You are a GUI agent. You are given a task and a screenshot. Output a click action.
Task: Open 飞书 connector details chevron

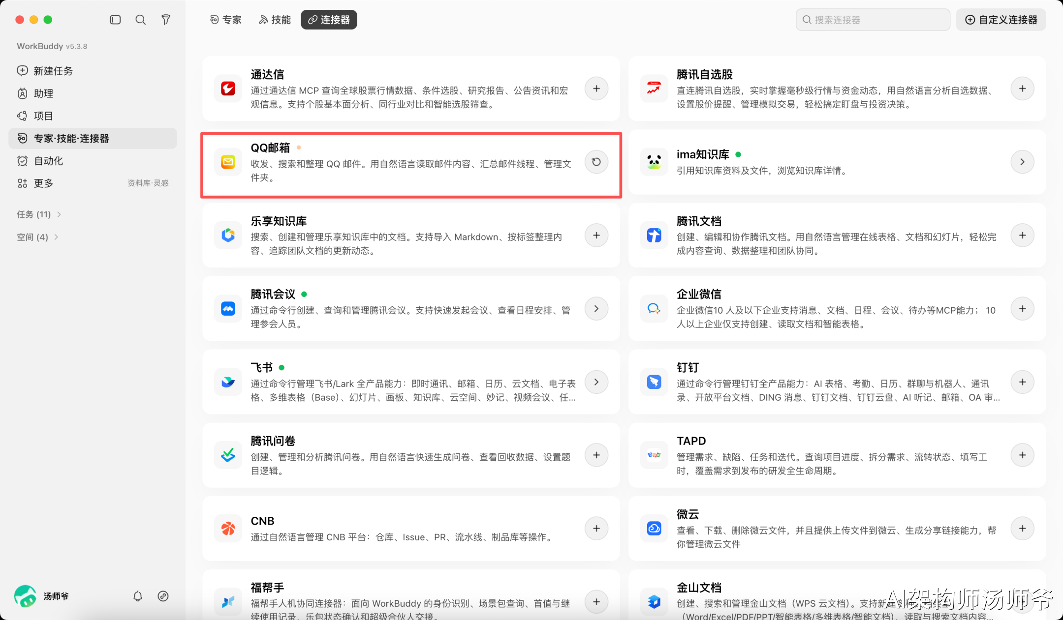[x=596, y=382]
